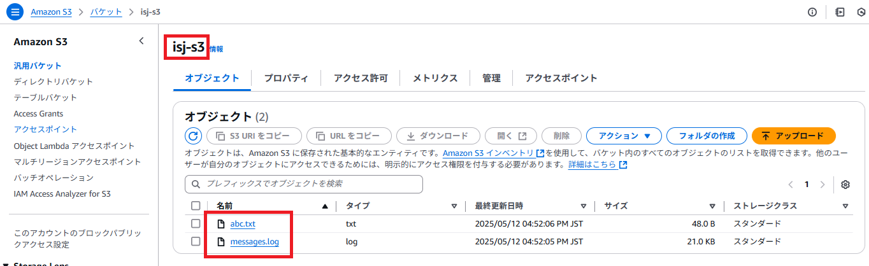The image size is (869, 266).
Task: Check the messages.log row checkbox
Action: pyautogui.click(x=196, y=242)
